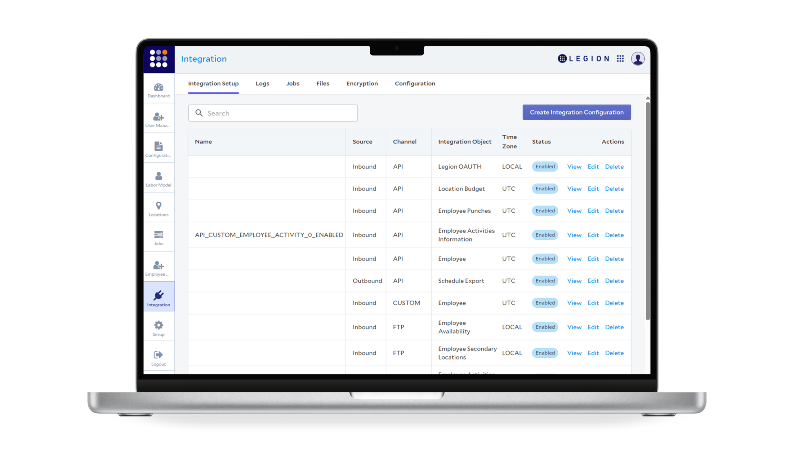Image resolution: width=794 pixels, height=457 pixels.
Task: Open the user profile avatar
Action: click(638, 59)
